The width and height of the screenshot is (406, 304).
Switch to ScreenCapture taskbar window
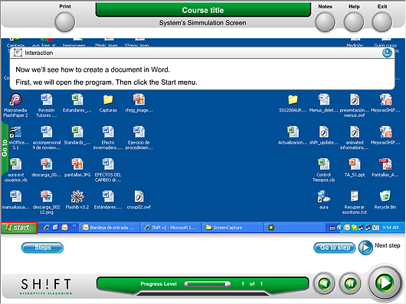pos(233,228)
